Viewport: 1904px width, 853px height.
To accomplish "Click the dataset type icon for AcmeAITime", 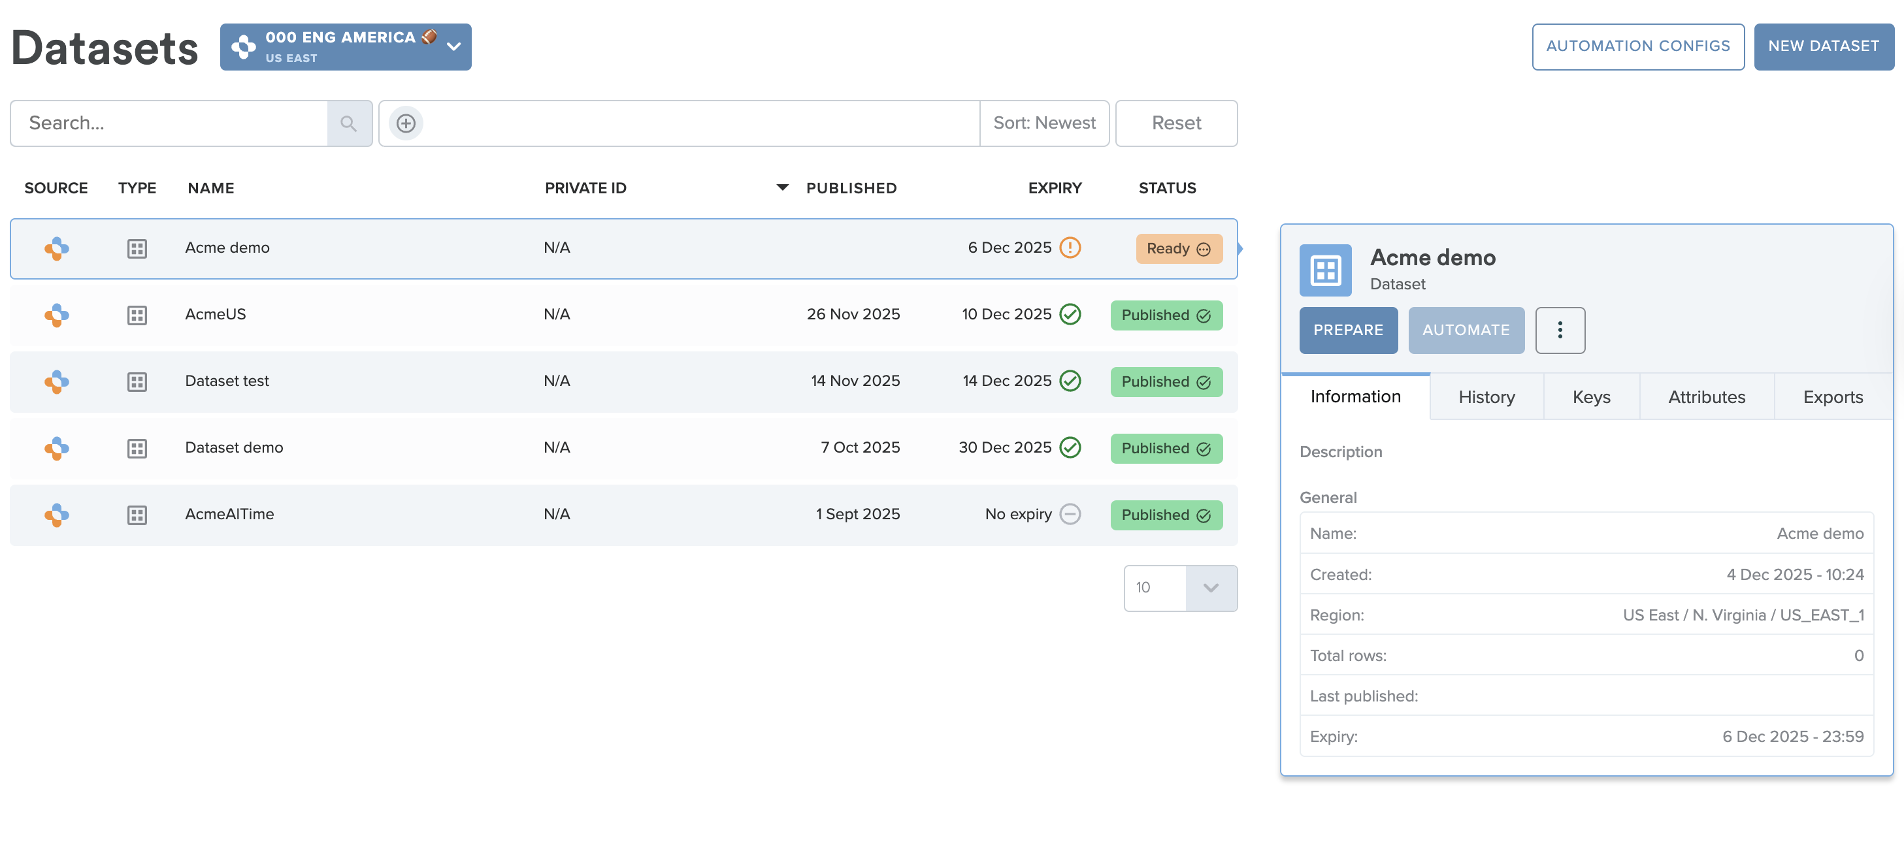I will 137,515.
